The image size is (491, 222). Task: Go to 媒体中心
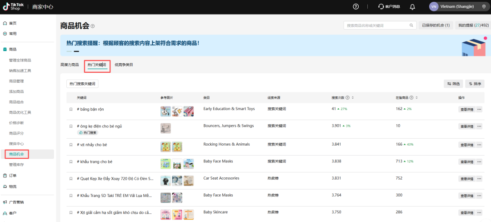pos(17,143)
